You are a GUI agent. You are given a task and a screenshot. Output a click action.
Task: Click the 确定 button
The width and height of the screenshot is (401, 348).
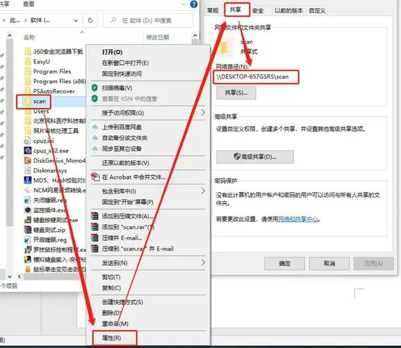pos(284,263)
